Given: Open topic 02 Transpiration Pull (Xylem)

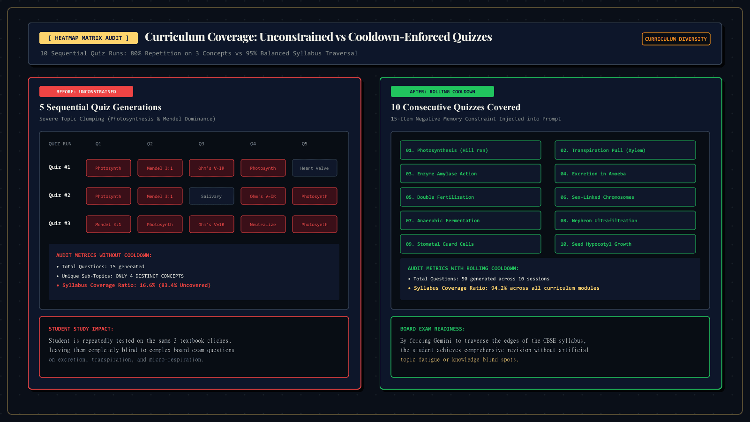Looking at the screenshot, I should 625,150.
